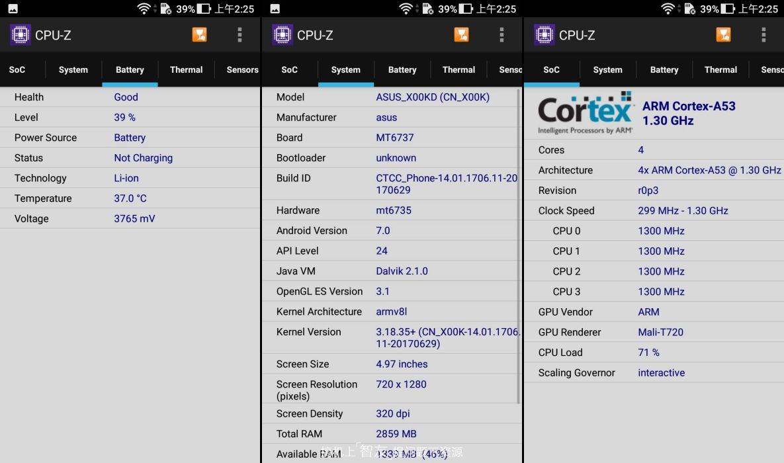Click the scrollbar on the System info list
Image resolution: width=784 pixels, height=463 pixels.
click(x=519, y=245)
